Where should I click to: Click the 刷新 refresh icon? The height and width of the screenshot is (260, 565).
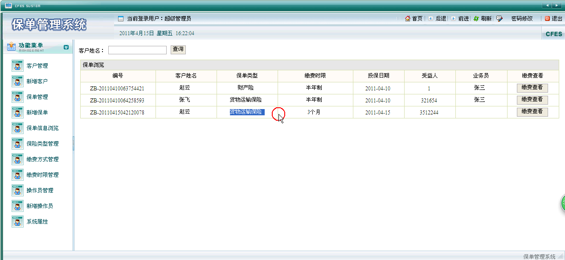[x=476, y=19]
